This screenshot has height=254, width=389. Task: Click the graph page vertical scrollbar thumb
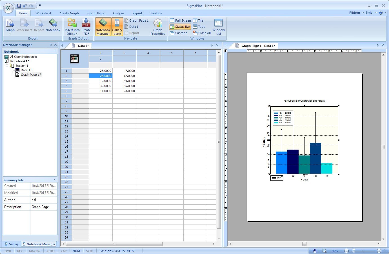(x=383, y=147)
